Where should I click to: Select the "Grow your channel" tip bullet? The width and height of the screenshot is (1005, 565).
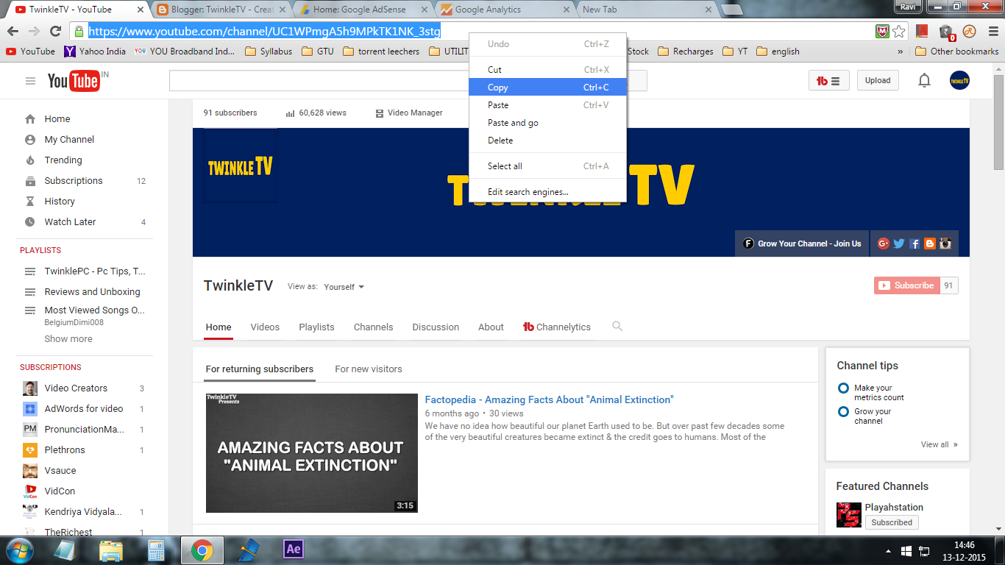tap(843, 412)
